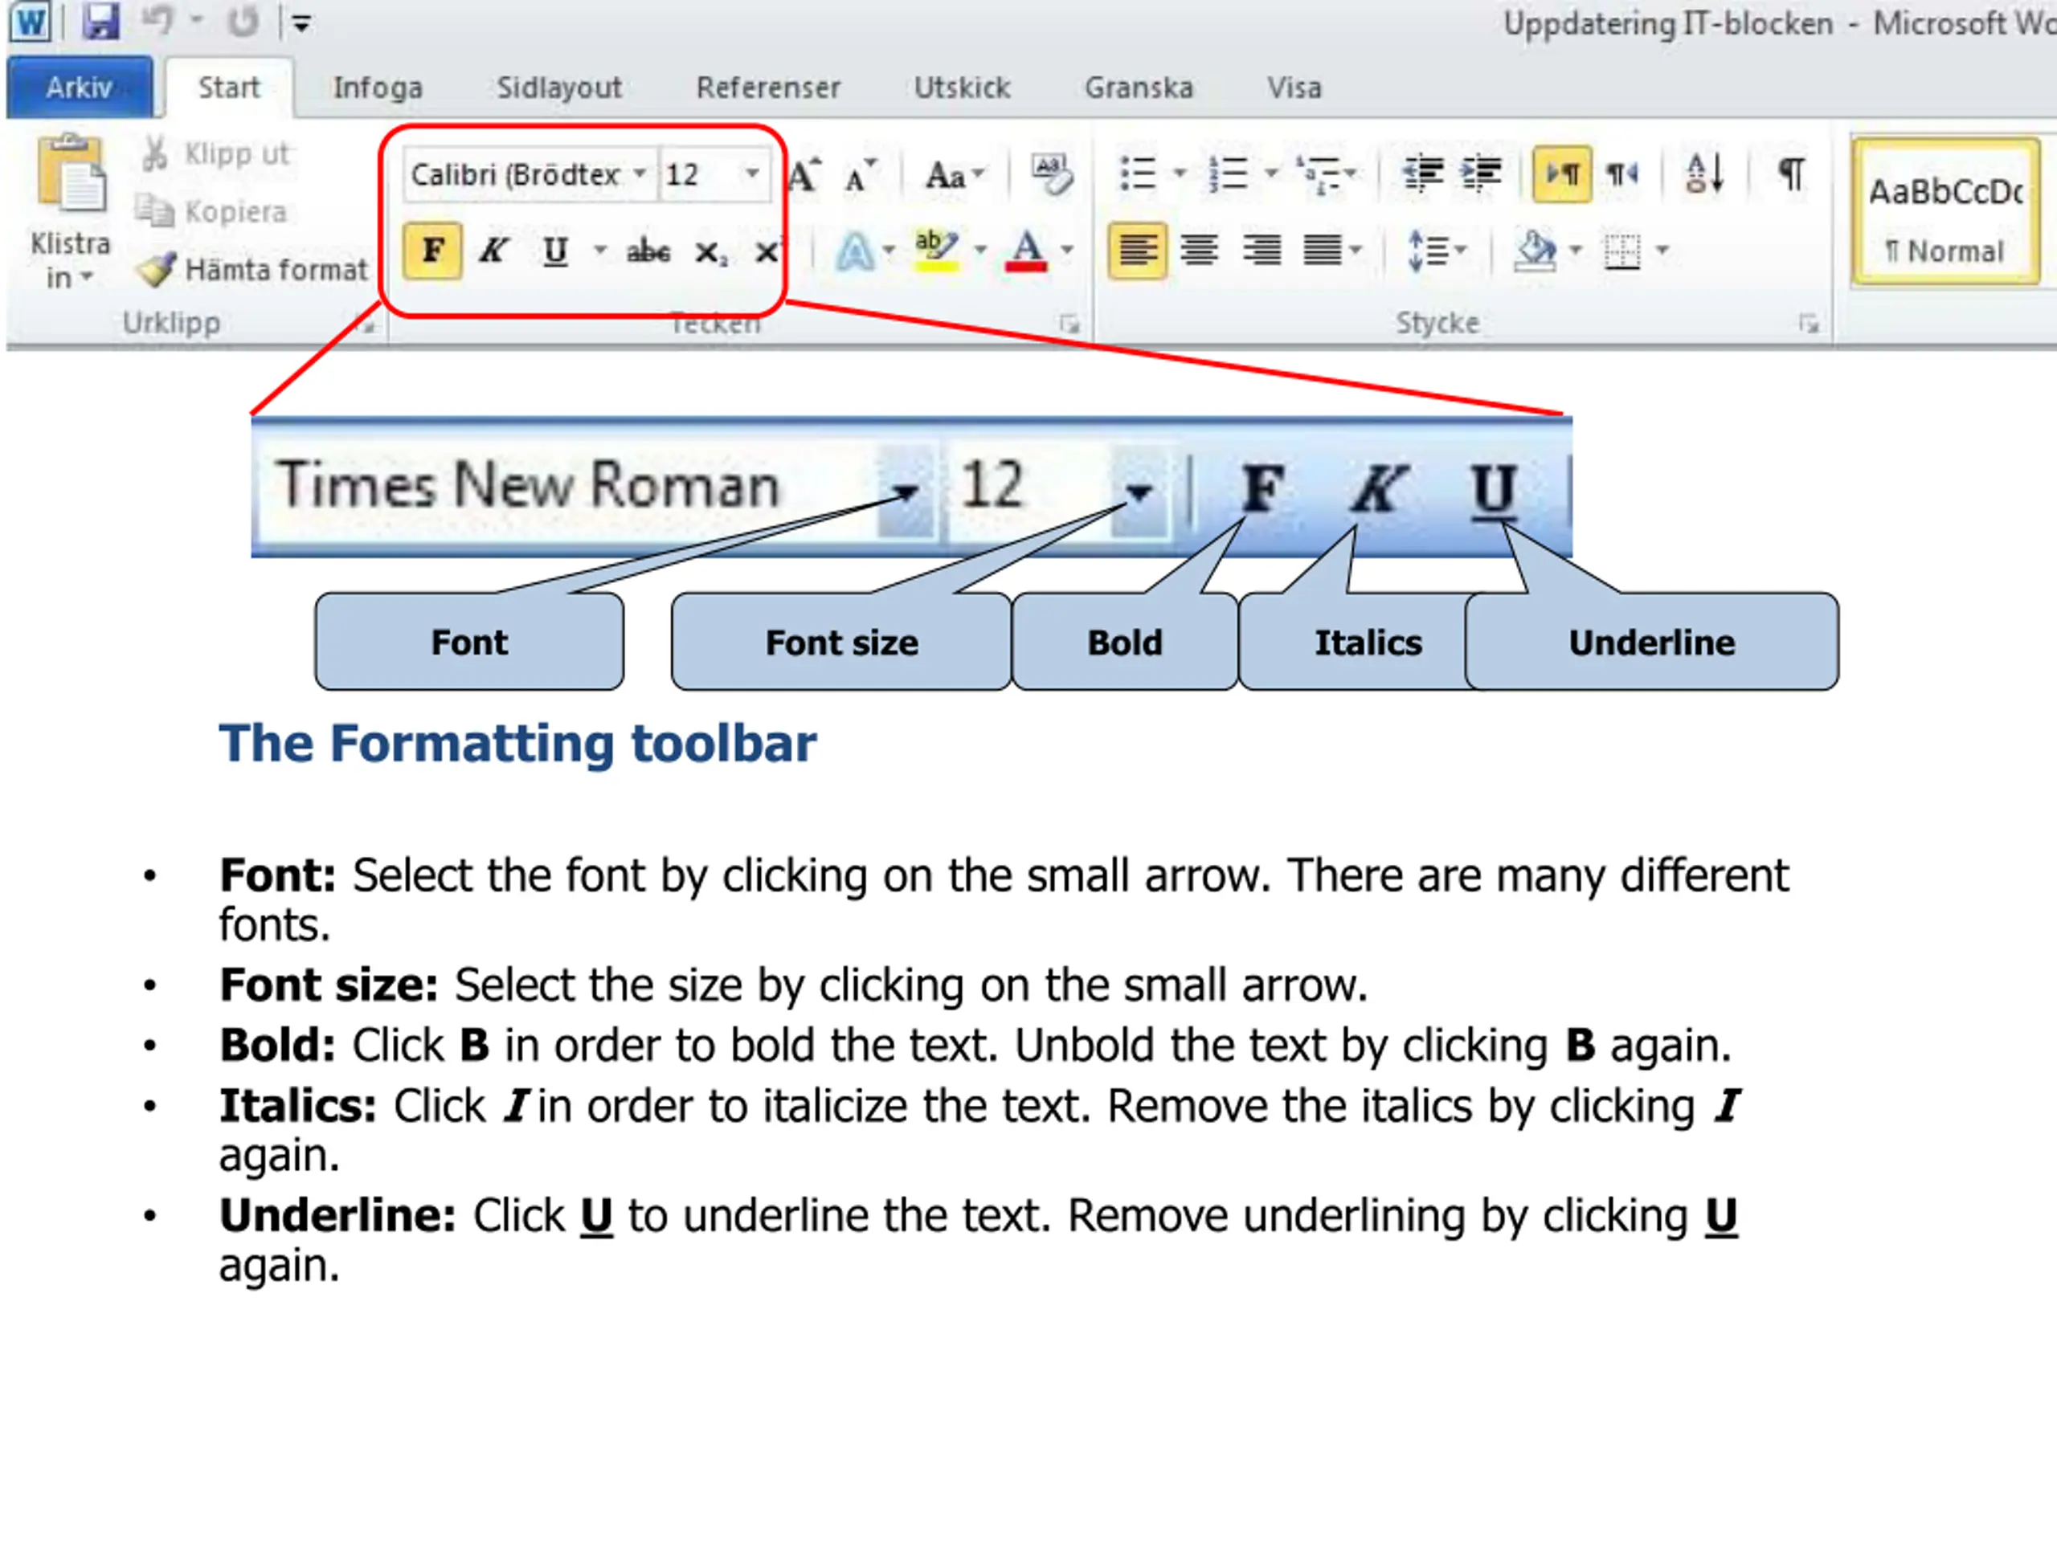The image size is (2057, 1542).
Task: Click justify alignment icon
Action: point(1323,251)
